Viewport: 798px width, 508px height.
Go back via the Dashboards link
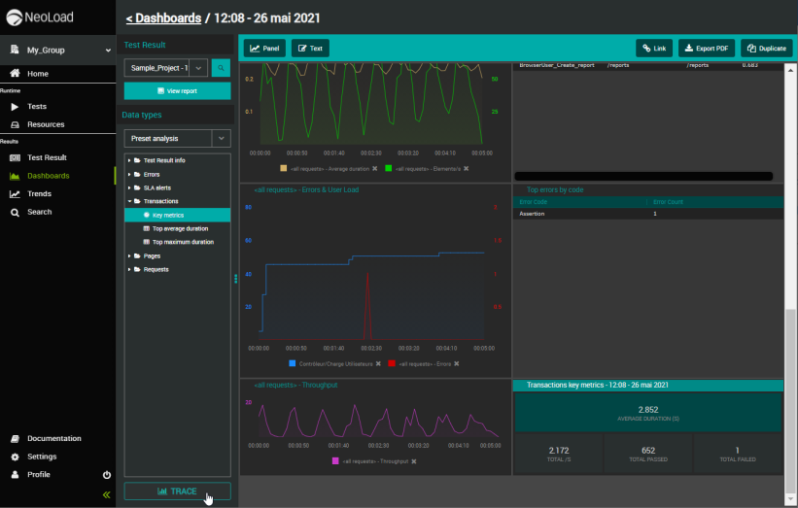coord(164,18)
